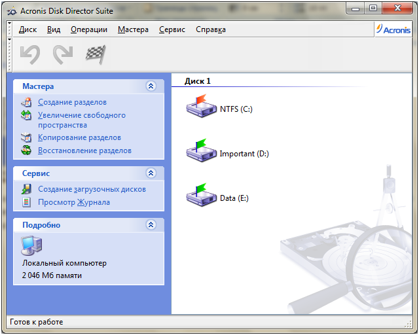Screen dimensions: 419x335
Task: Select the Data (E:) partition icon
Action: point(201,194)
